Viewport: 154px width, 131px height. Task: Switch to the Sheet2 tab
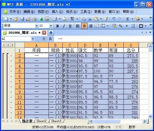pos(42,121)
